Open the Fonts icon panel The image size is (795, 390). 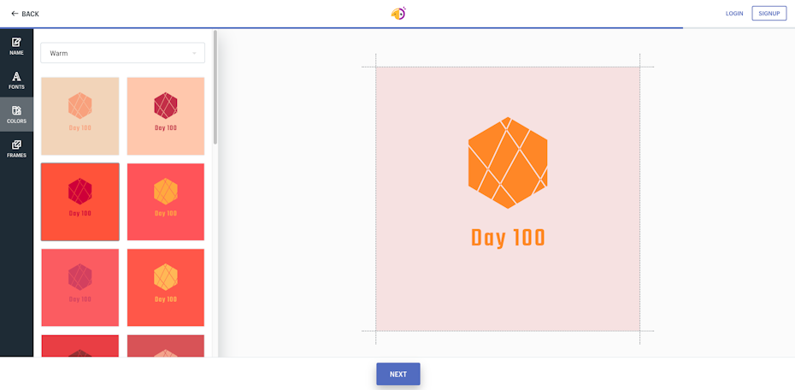click(x=16, y=77)
